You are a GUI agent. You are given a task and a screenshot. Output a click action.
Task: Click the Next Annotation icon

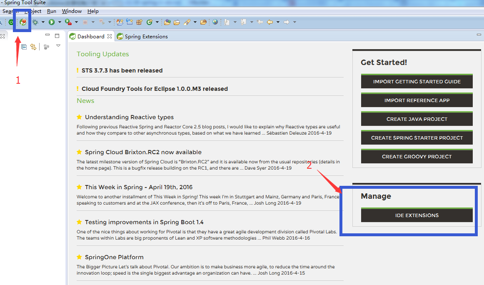pos(227,22)
